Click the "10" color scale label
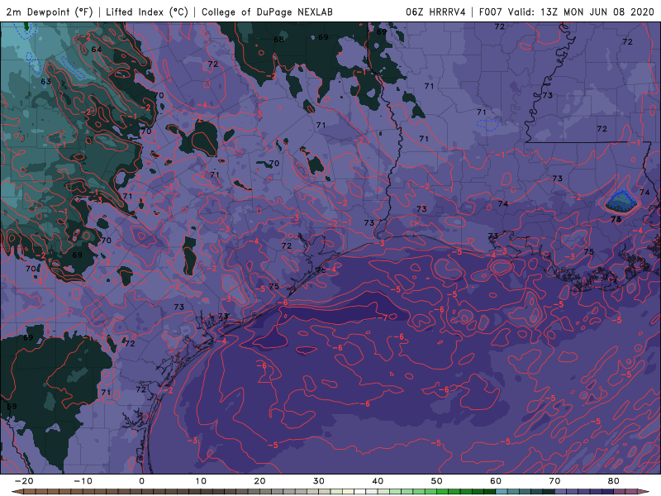 [201, 481]
